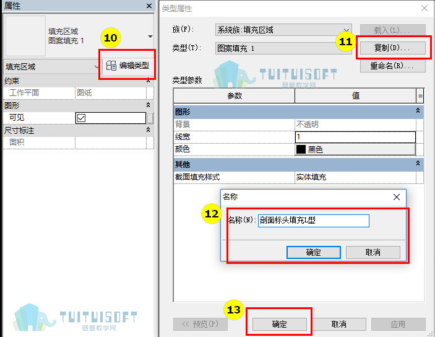Toggle the 可见 (Visible) checkbox

pos(81,118)
